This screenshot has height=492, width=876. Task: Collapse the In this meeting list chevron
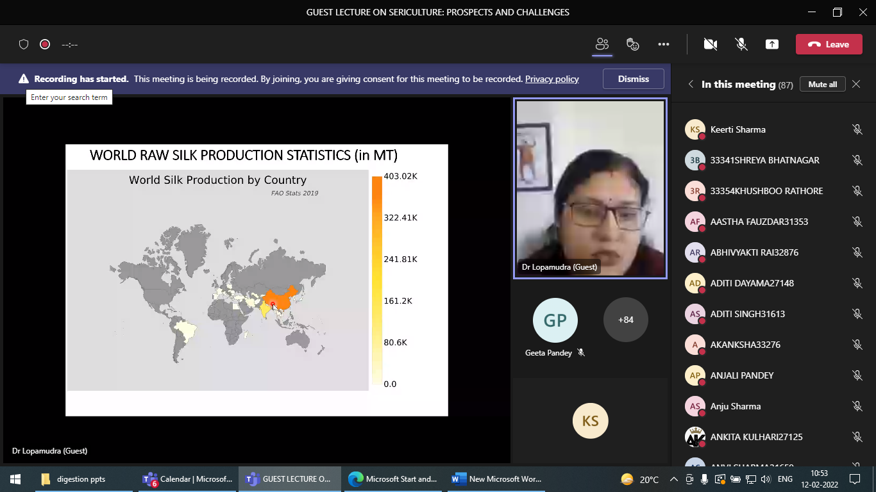[691, 85]
